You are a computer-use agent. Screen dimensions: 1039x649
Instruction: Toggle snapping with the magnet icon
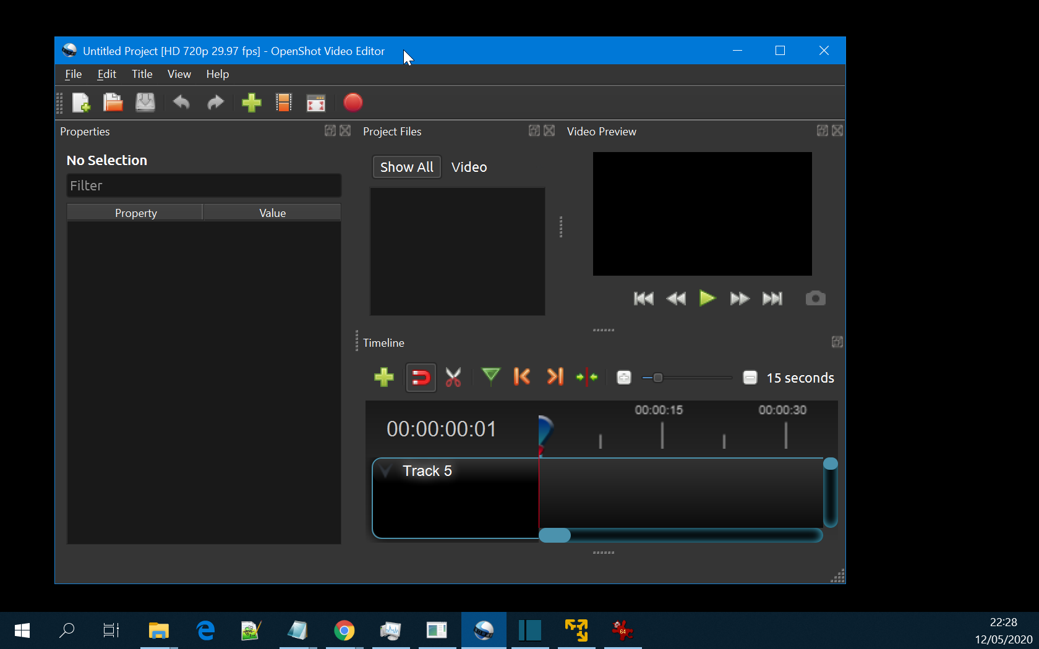click(x=421, y=377)
